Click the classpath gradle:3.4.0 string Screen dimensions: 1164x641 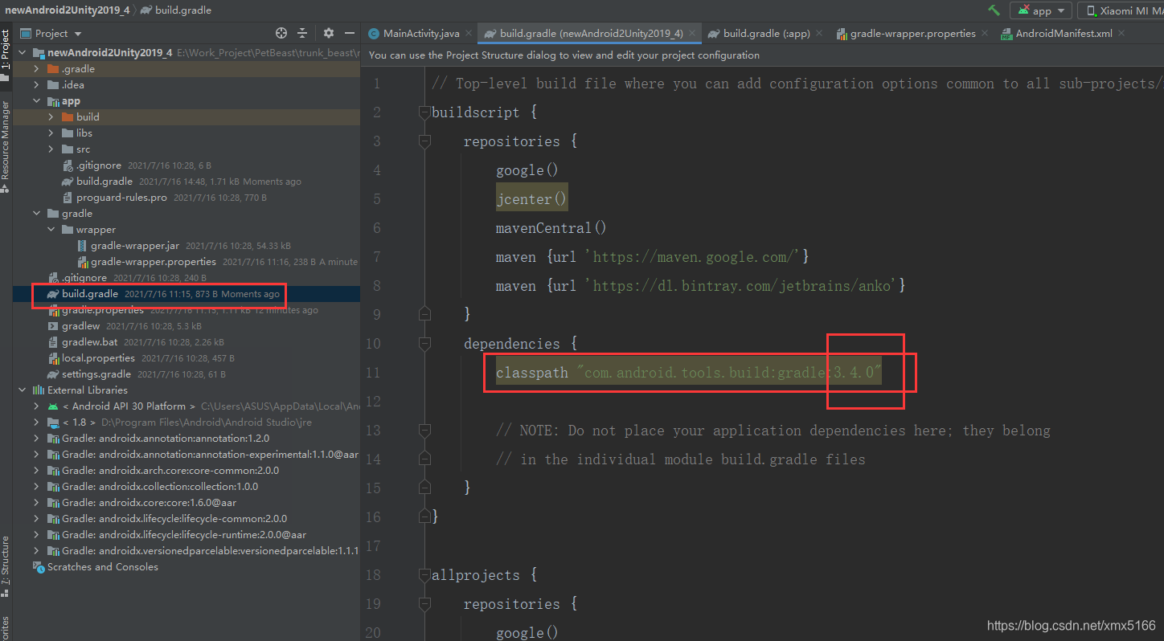(729, 373)
